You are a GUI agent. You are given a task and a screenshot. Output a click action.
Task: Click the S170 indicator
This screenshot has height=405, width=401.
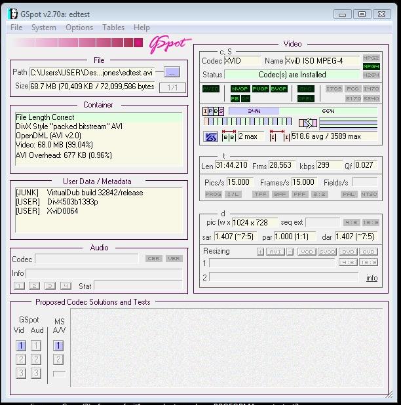(x=353, y=98)
